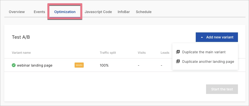Screen dimensions: 249x106
Task: Open the Javascript Code tab
Action: click(98, 12)
